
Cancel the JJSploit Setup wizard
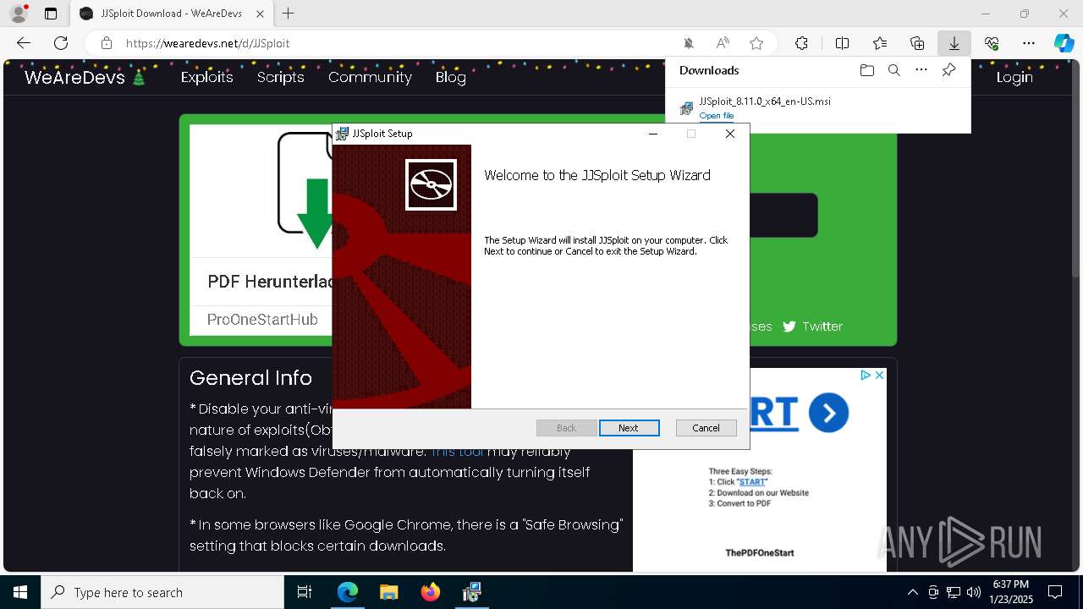pos(706,428)
